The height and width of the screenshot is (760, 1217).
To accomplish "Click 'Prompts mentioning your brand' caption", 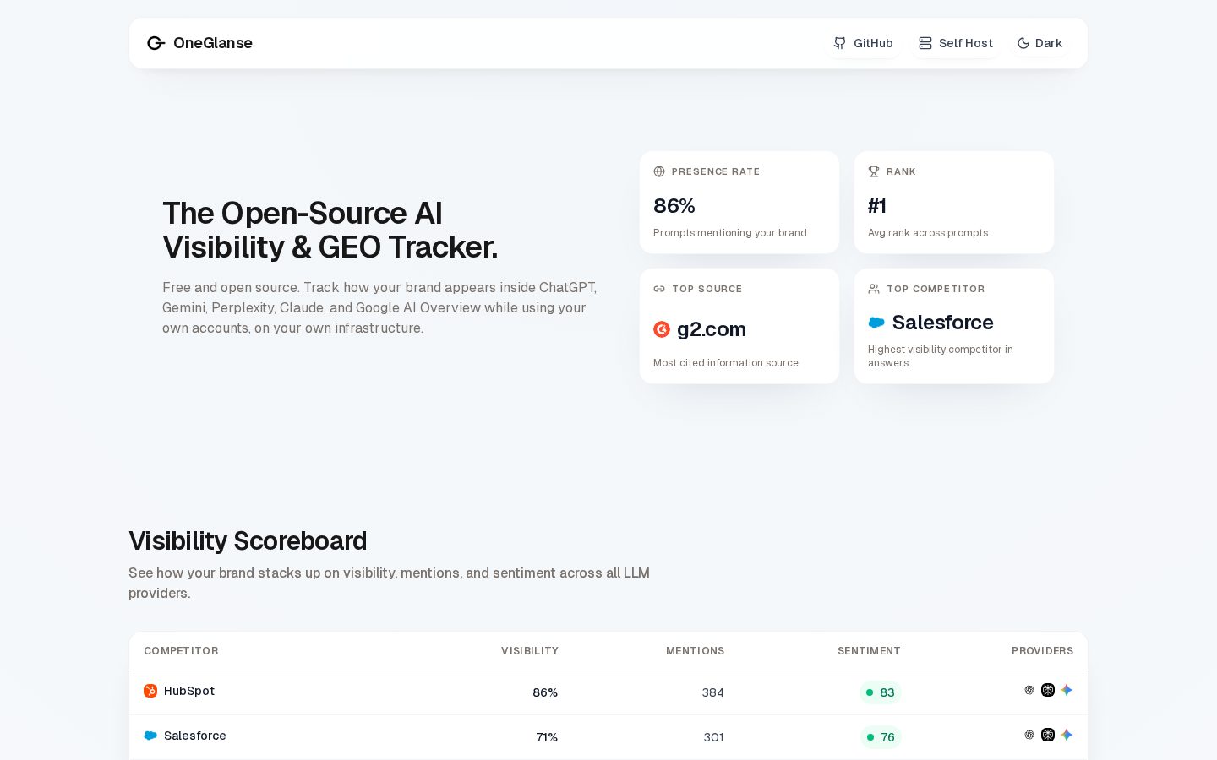I will pyautogui.click(x=730, y=233).
